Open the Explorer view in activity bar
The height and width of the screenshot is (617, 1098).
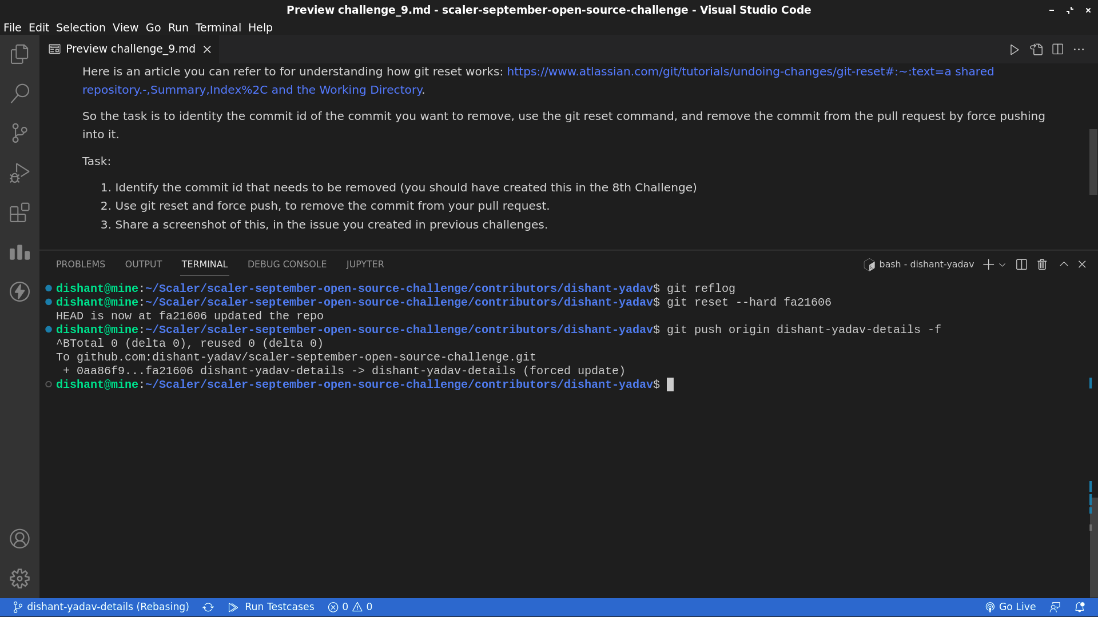coord(19,54)
